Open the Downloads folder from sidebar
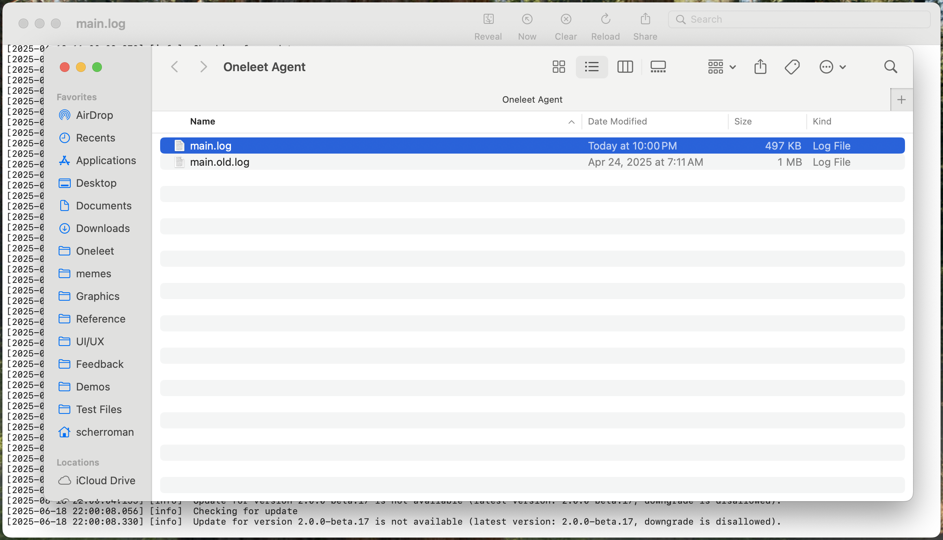Screen dimensions: 943x540 (x=103, y=228)
